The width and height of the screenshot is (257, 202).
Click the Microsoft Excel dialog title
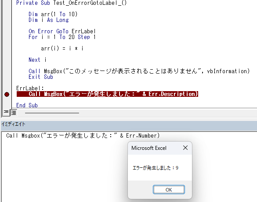(149, 148)
